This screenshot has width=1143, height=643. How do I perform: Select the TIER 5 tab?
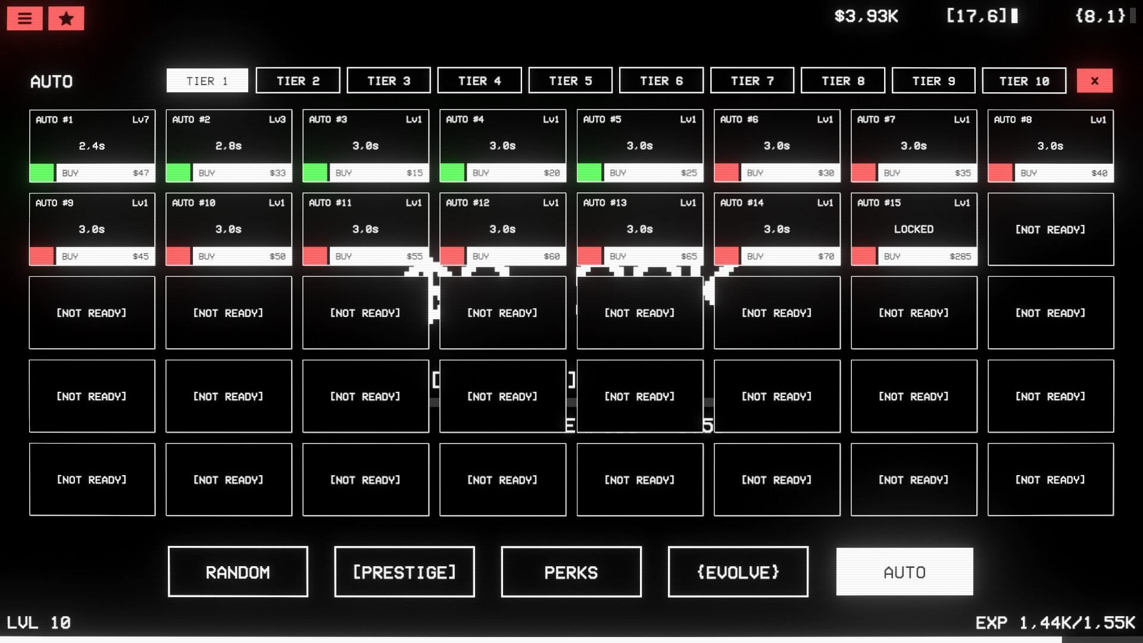(x=570, y=81)
